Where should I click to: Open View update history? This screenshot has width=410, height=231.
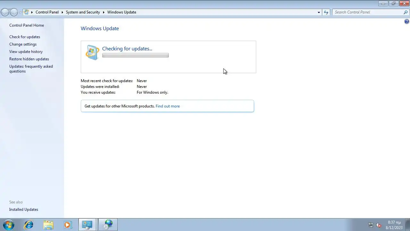coord(26,52)
